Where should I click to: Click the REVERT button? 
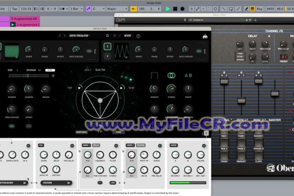[128, 36]
